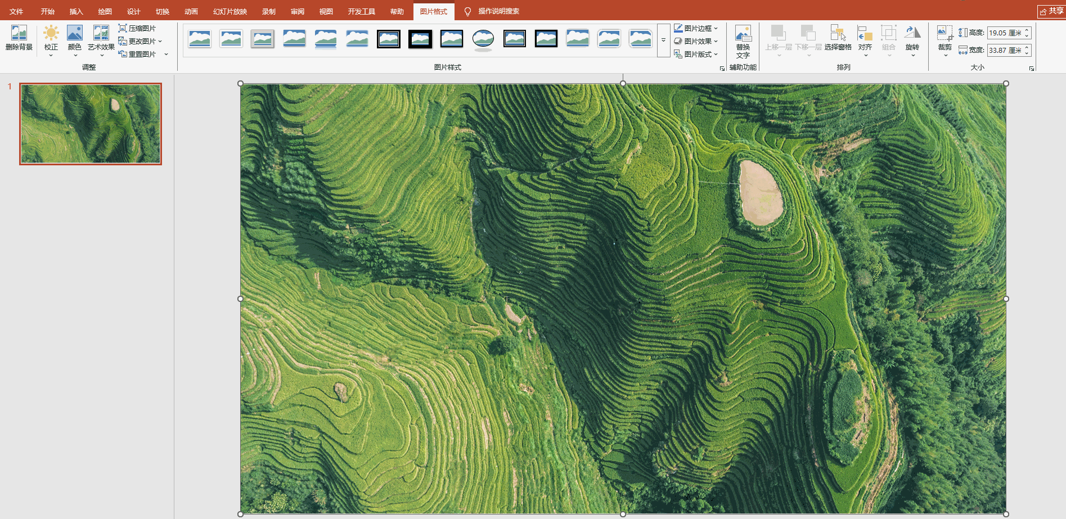The height and width of the screenshot is (519, 1066).
Task: Open the Animations (动画) tab
Action: tap(191, 11)
